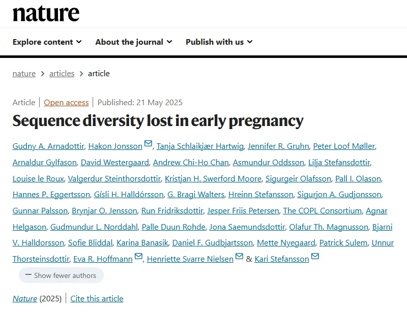Screen dimensions: 407x312
Task: Select author Patrick Sulem
Action: [343, 243]
